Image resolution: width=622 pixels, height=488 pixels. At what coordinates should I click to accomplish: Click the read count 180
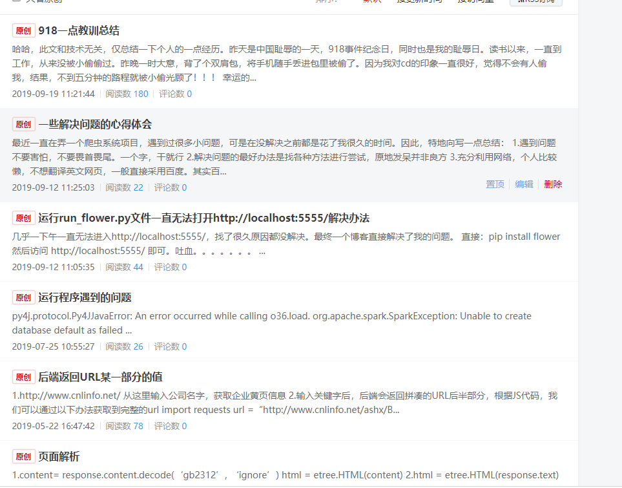point(141,94)
